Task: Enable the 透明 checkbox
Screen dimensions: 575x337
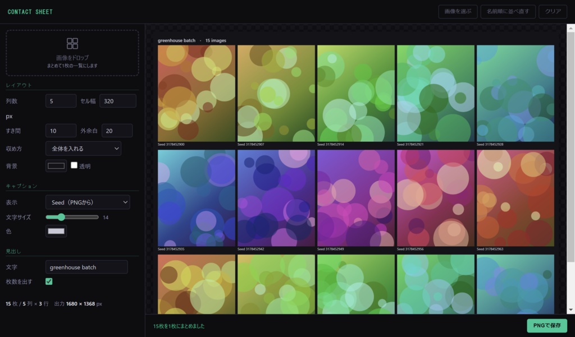Action: (x=74, y=165)
